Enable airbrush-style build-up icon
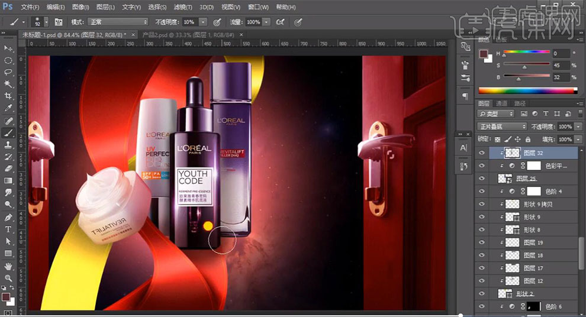 pyautogui.click(x=280, y=22)
